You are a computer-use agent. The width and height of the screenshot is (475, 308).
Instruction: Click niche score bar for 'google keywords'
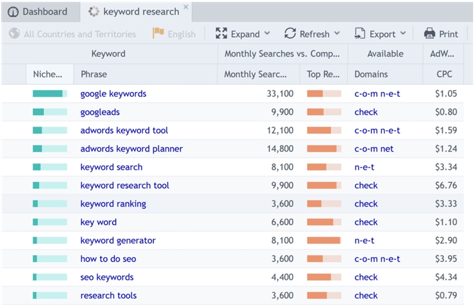(50, 94)
